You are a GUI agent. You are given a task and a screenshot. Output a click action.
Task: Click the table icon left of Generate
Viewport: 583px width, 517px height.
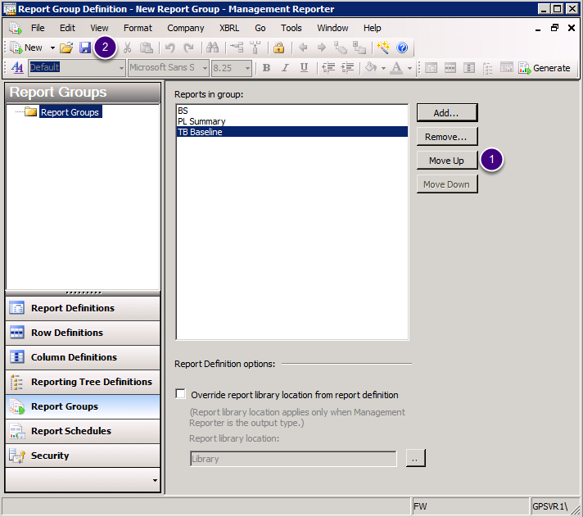point(506,67)
